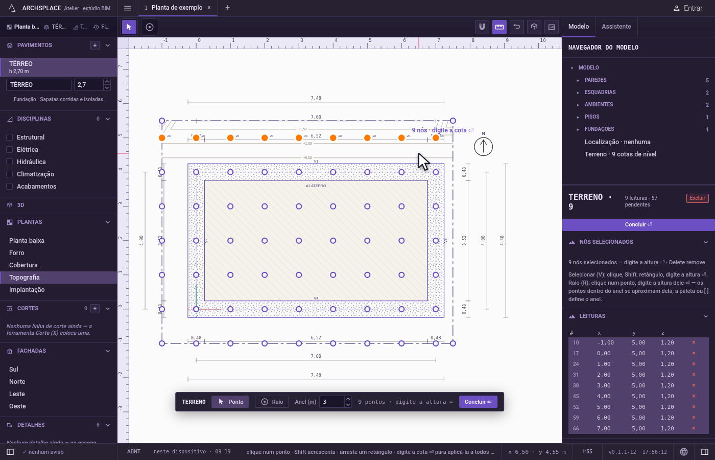Click the globe language icon
This screenshot has height=460, width=715.
pos(684,452)
